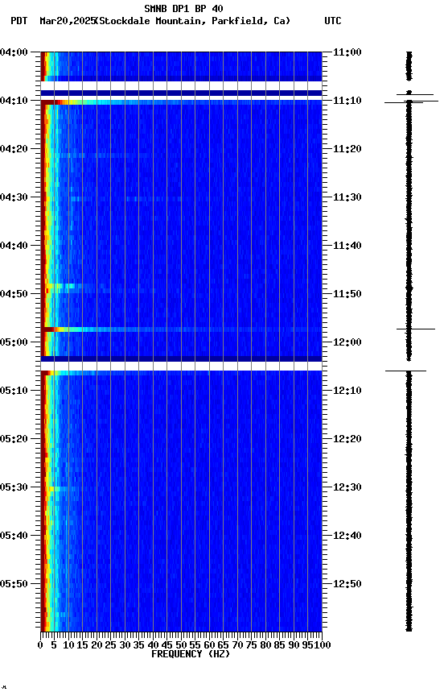The width and height of the screenshot is (444, 696).
Task: Click 'Stockdale Mountain, Parkfield, Ca' location text
Action: click(x=193, y=21)
